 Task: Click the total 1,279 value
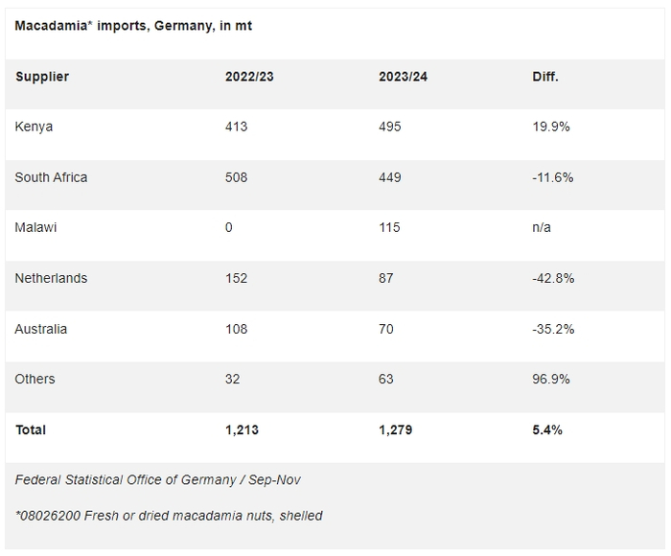(396, 429)
